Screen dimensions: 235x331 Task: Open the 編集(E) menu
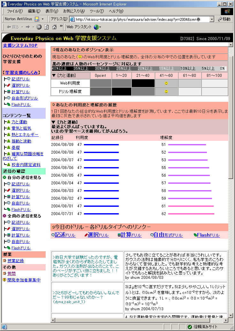34,11
